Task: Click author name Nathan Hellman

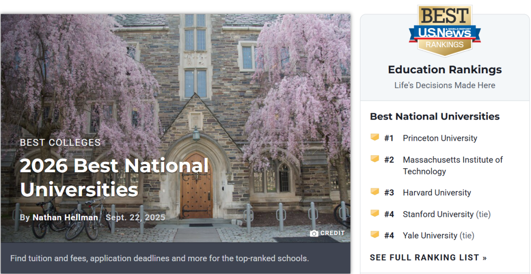Action: 65,217
